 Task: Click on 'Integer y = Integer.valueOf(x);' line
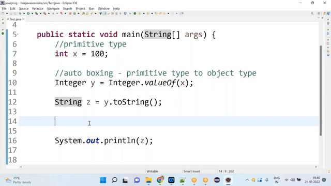click(x=124, y=83)
